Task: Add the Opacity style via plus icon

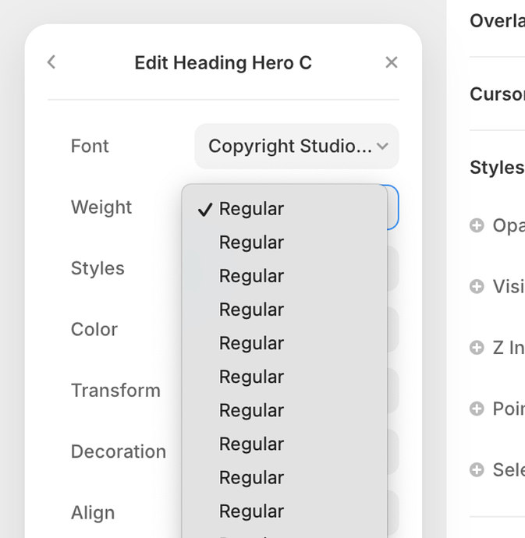Action: pyautogui.click(x=477, y=225)
